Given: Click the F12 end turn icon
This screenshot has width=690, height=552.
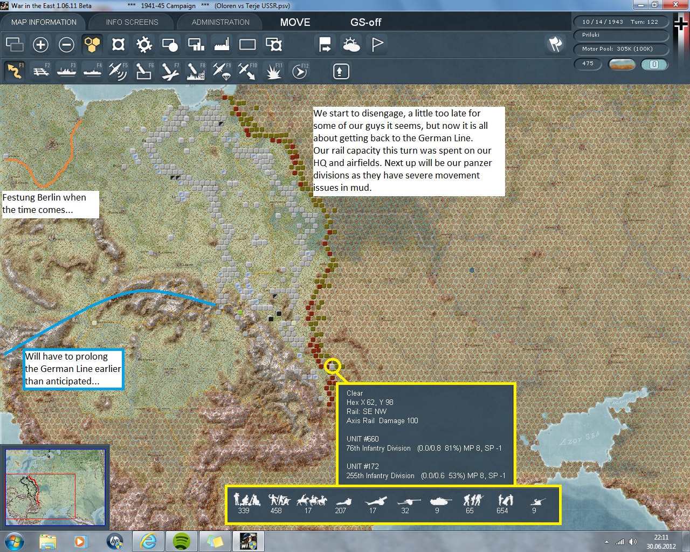Looking at the screenshot, I should click(300, 71).
